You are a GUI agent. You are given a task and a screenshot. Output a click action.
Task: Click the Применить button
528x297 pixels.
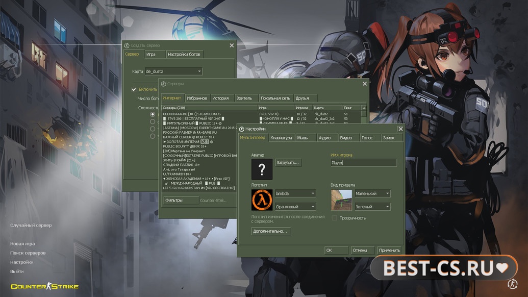click(389, 250)
